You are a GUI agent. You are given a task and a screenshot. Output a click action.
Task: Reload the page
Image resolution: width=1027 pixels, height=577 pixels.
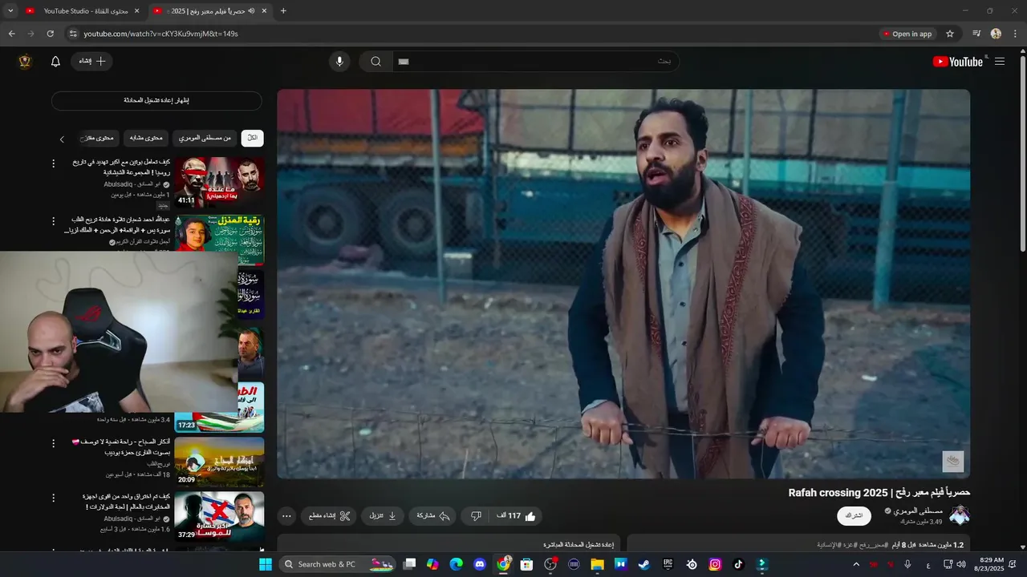point(50,34)
